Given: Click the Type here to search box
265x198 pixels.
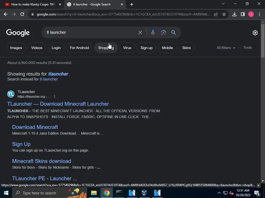Looking at the screenshot, I should point(50,193).
